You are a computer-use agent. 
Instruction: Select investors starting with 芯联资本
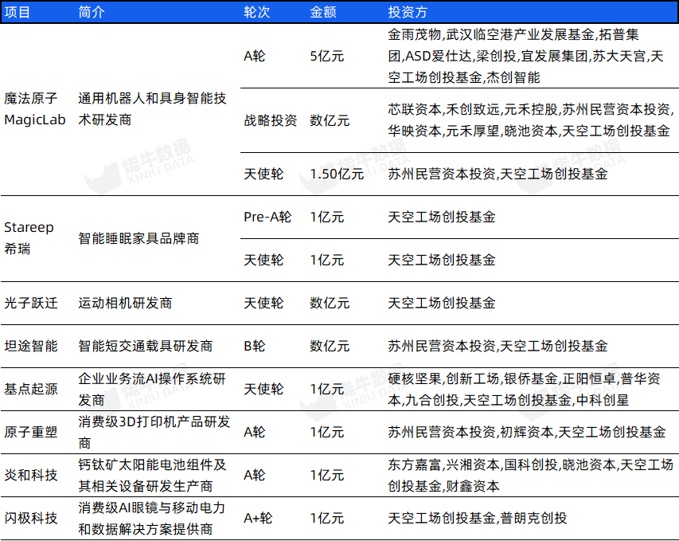[531, 120]
